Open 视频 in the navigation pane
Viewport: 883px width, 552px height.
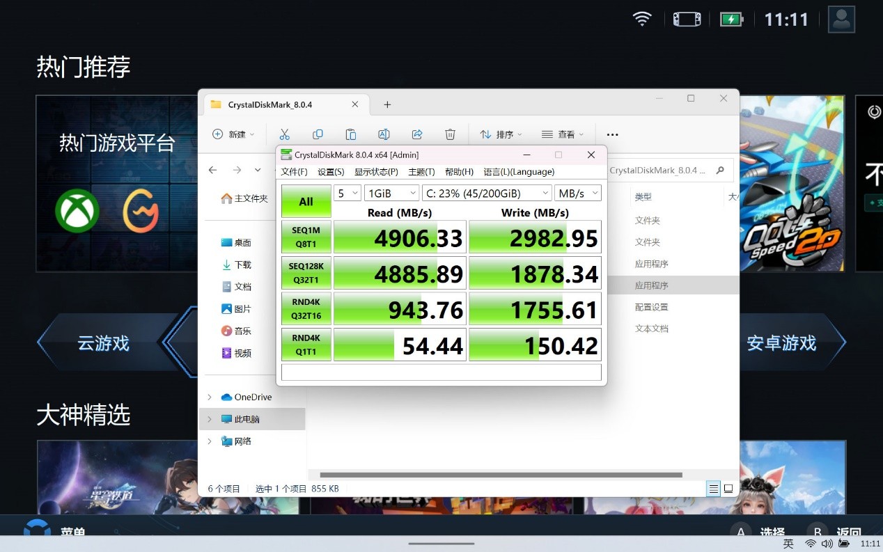(x=236, y=353)
